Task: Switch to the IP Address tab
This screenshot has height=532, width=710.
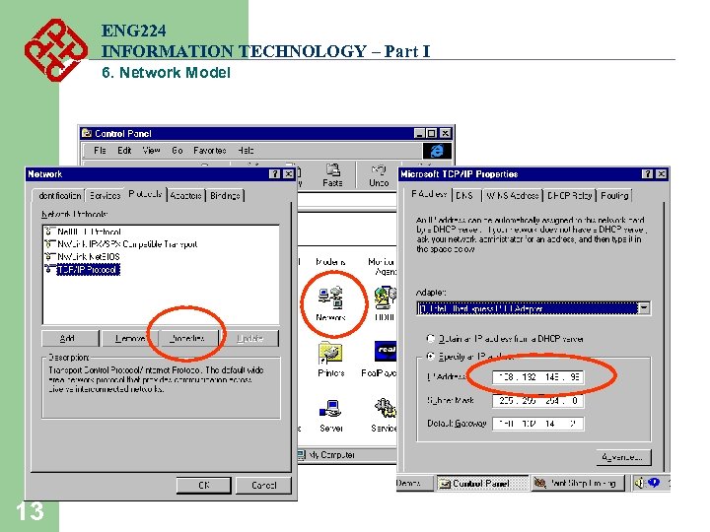Action: coord(429,194)
